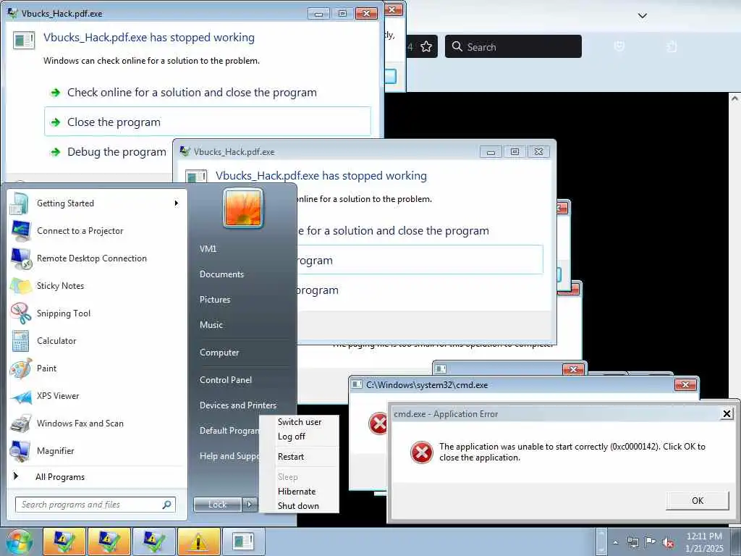Image resolution: width=741 pixels, height=556 pixels.
Task: Click the bookmark star icon in browser
Action: click(426, 47)
